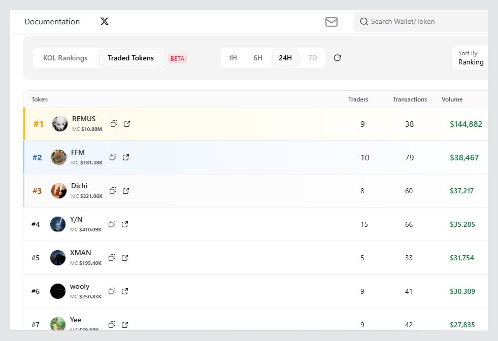498x341 pixels.
Task: Click the Volume column header
Action: click(x=452, y=99)
